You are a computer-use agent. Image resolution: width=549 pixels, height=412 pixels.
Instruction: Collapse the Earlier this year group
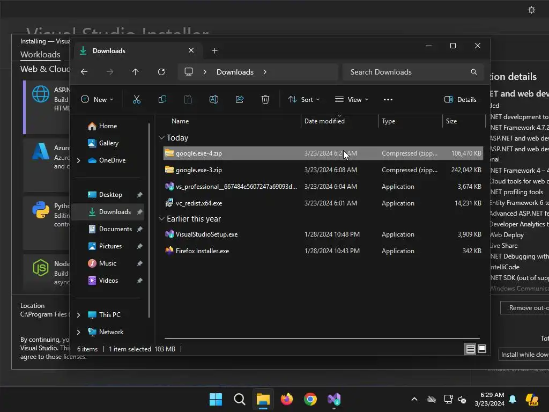tap(161, 219)
